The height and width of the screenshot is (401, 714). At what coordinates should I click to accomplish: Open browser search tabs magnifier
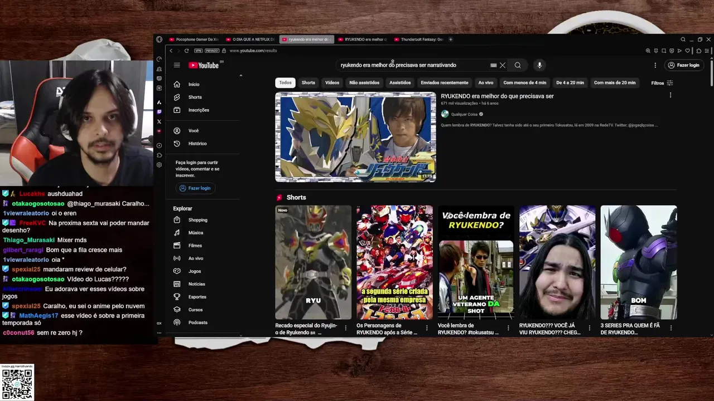click(683, 40)
